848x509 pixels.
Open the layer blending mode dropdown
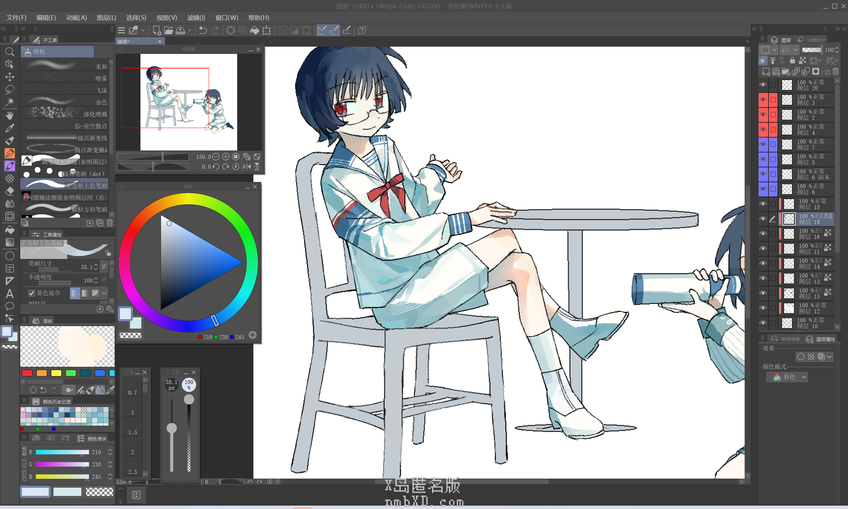click(x=789, y=50)
